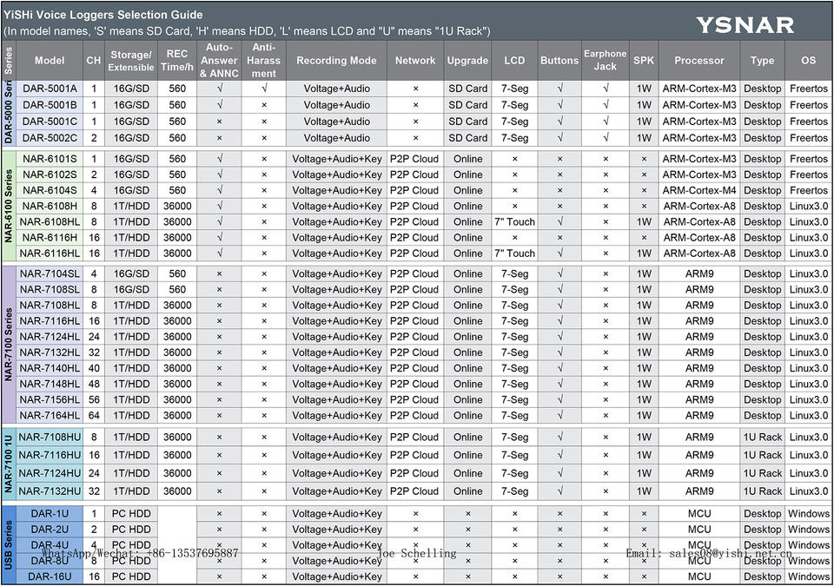Click the 'NAR-7100 1U' side label
Screen dimensions: 834x586
pyautogui.click(x=9, y=464)
